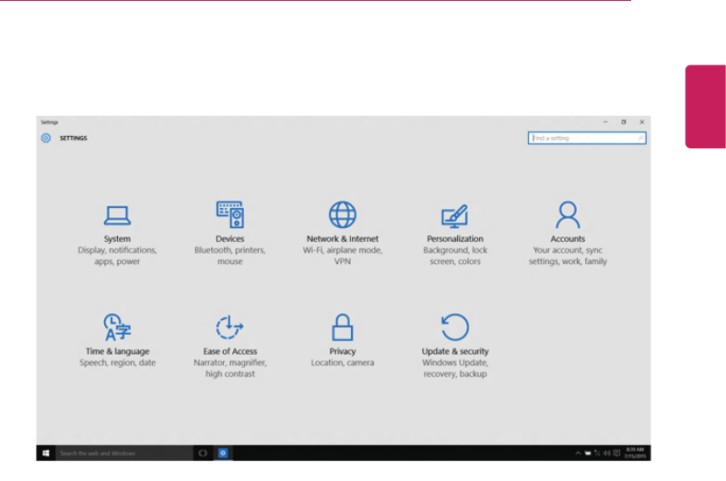This screenshot has height=481, width=726.
Task: Click the Search the web and Windows box
Action: (x=124, y=453)
